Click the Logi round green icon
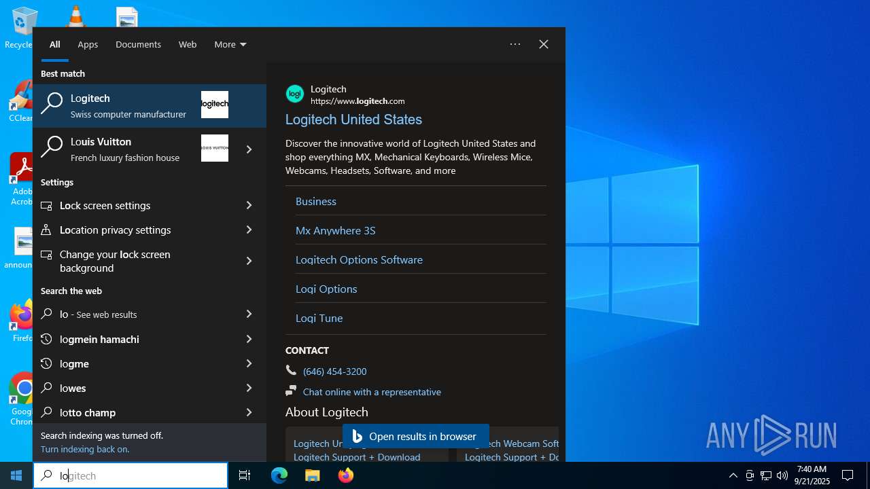Viewport: 870px width, 489px height. (x=295, y=94)
